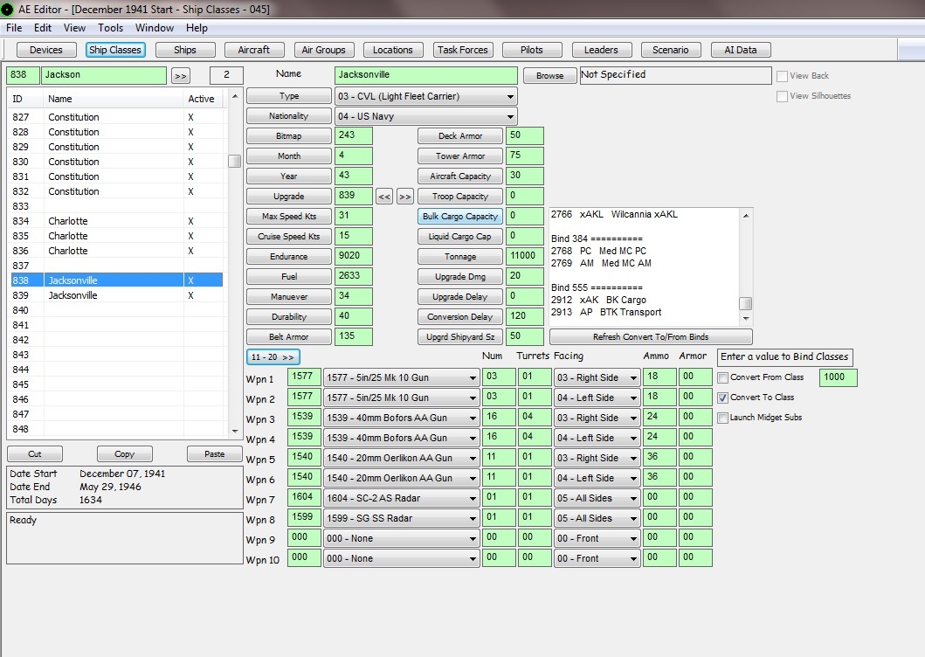Click the Deck Armor field with 50
The width and height of the screenshot is (925, 657).
coord(524,135)
